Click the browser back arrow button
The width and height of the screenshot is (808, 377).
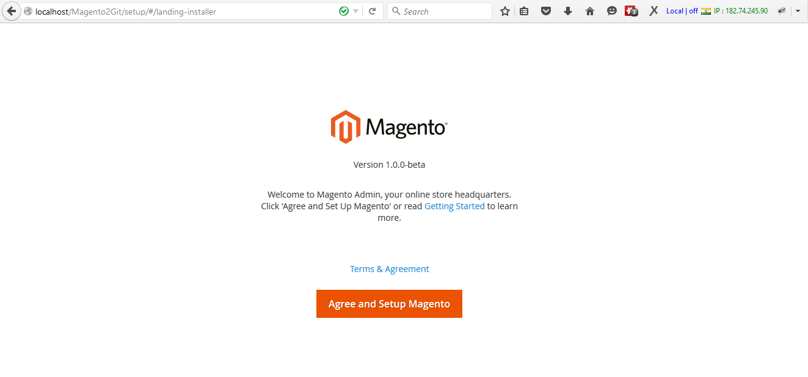point(11,11)
